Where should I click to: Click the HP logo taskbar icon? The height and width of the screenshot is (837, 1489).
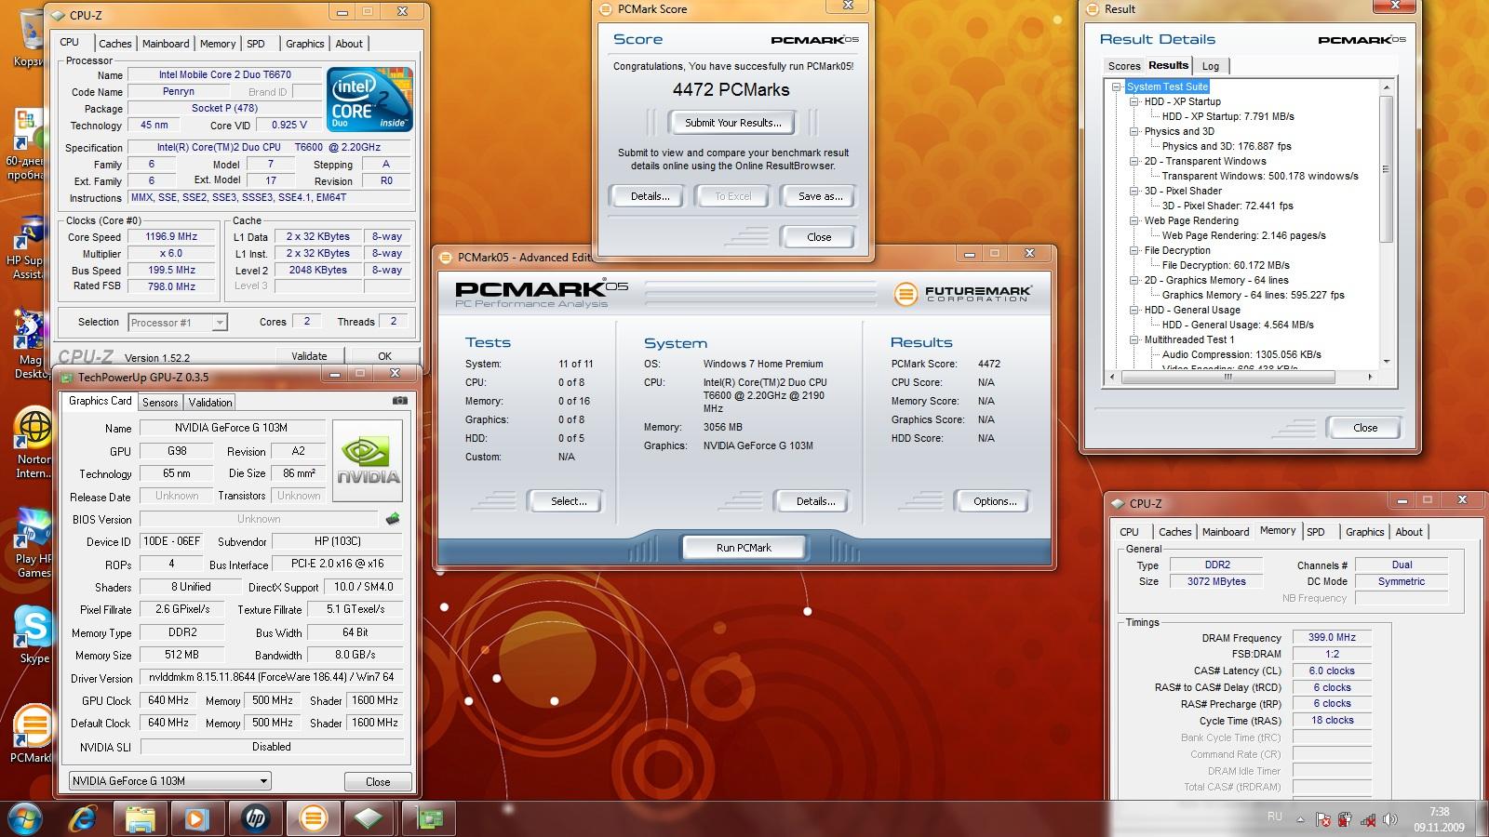(x=254, y=818)
